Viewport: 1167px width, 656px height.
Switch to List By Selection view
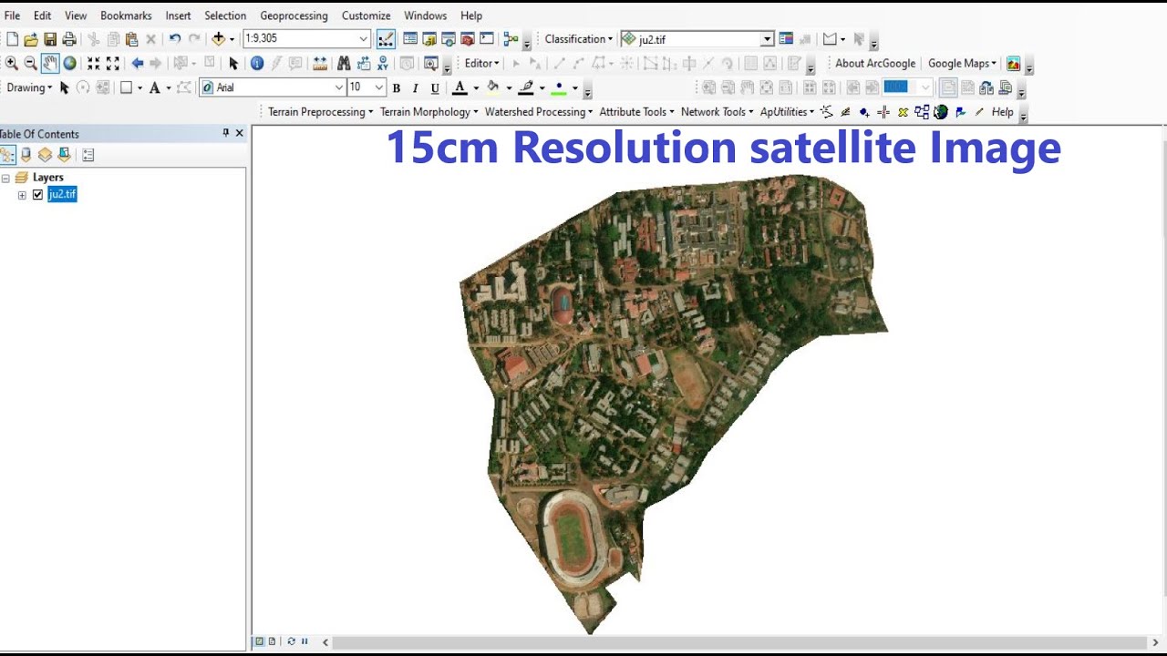coord(64,155)
